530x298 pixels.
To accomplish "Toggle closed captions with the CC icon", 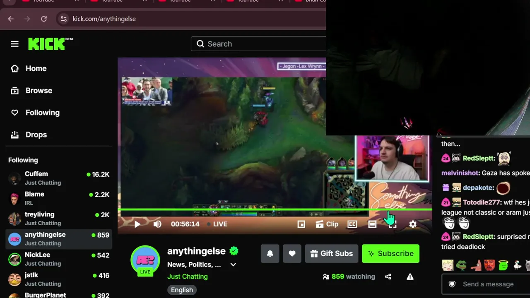I will coord(352,224).
